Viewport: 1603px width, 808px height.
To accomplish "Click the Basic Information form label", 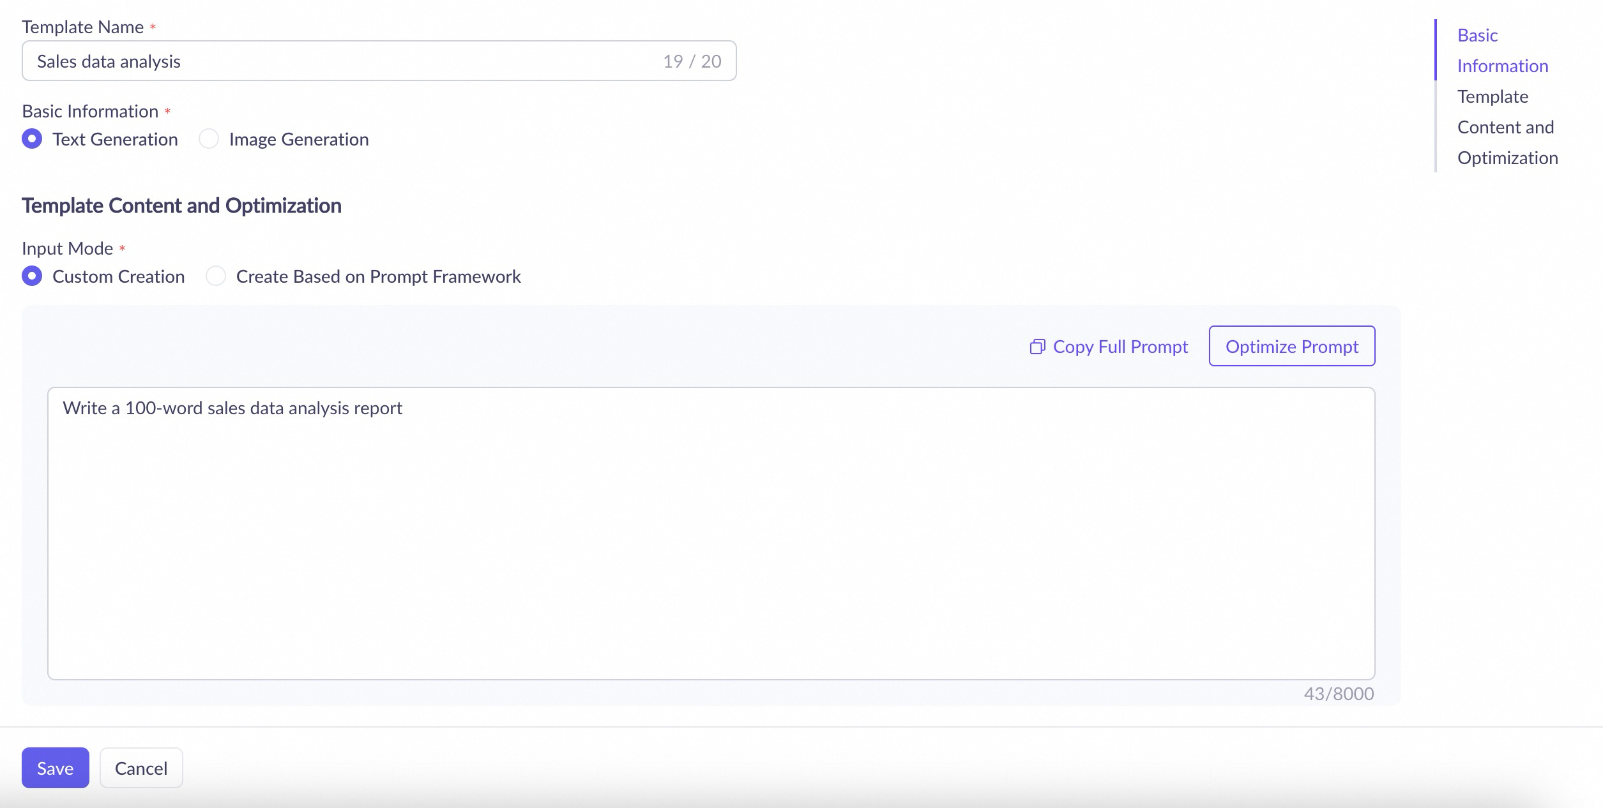I will point(90,111).
